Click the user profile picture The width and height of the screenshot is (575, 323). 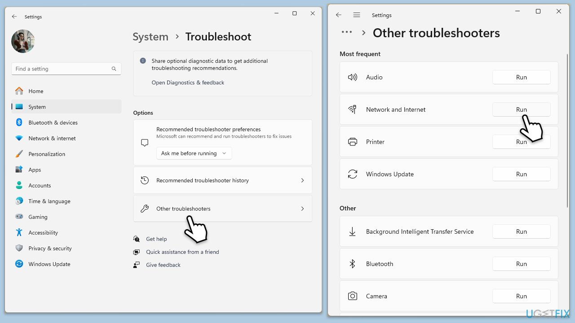pos(23,41)
